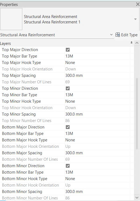Click the Bottom Minor Number Of Lines 86 value
This screenshot has width=140, height=201.
pyautogui.click(x=67, y=198)
